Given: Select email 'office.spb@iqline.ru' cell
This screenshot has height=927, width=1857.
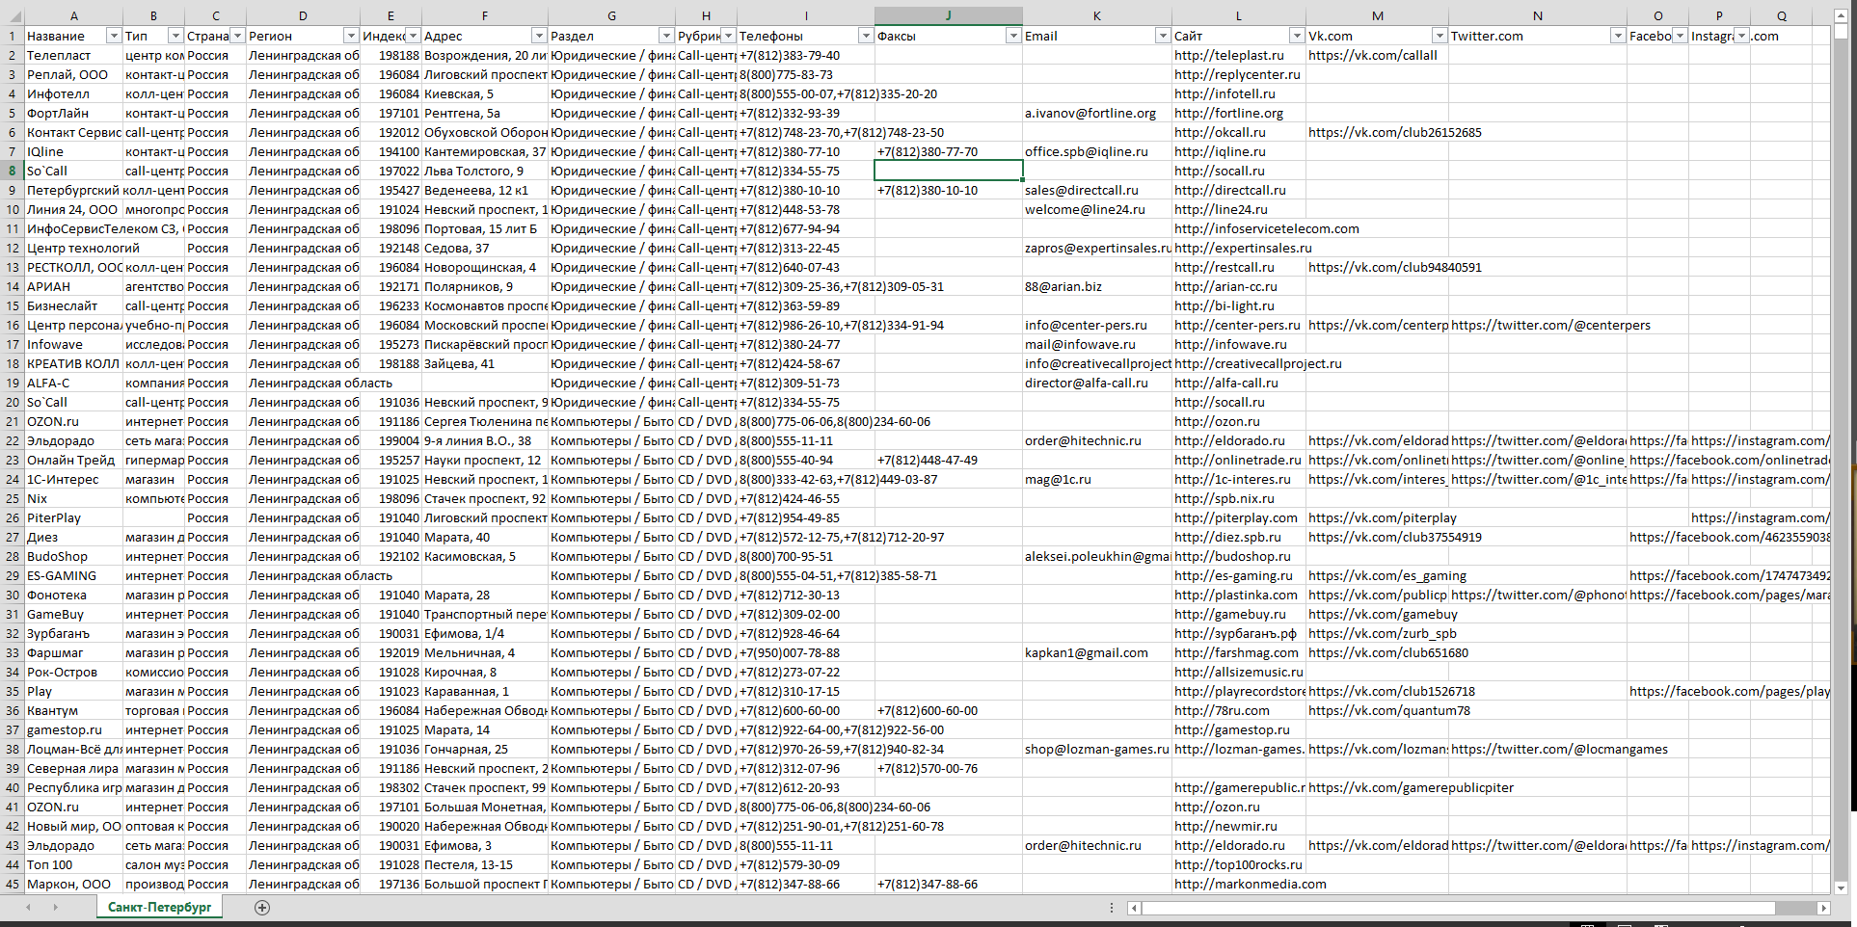Looking at the screenshot, I should [x=1097, y=151].
